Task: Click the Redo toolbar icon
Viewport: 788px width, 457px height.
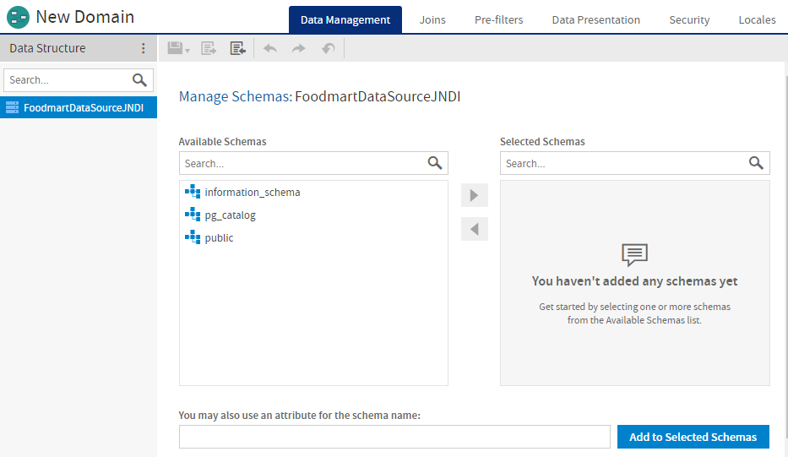Action: (x=299, y=48)
